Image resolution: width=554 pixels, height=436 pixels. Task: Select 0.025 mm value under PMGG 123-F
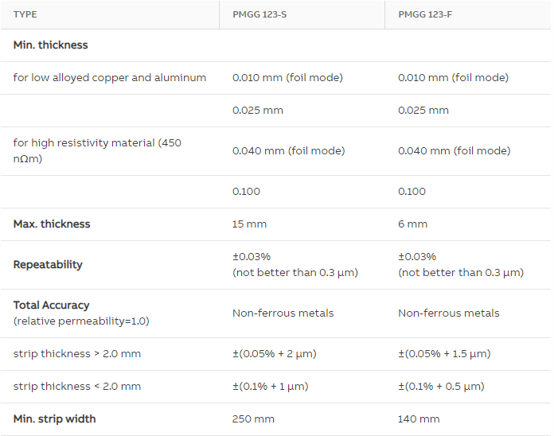(x=423, y=110)
